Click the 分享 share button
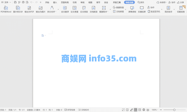The height and width of the screenshot is (112, 187). [181, 2]
